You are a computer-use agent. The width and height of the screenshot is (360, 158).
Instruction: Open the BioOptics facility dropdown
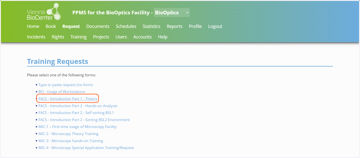(172, 13)
